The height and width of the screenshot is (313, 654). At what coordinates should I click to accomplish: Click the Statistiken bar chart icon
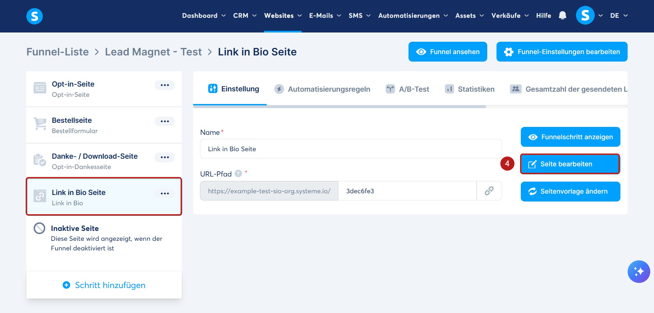coord(449,89)
